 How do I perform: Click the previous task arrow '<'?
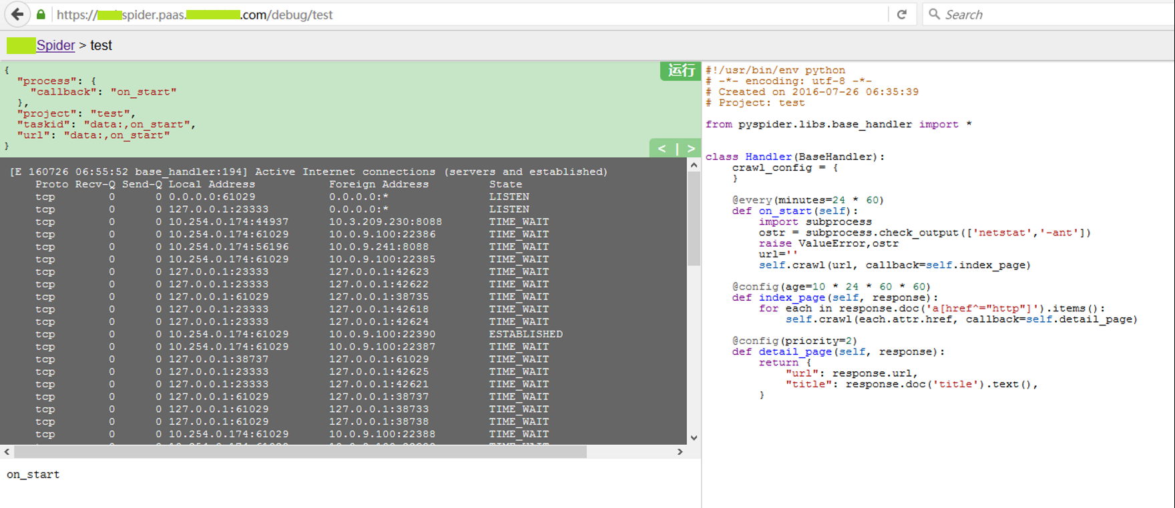tap(662, 149)
